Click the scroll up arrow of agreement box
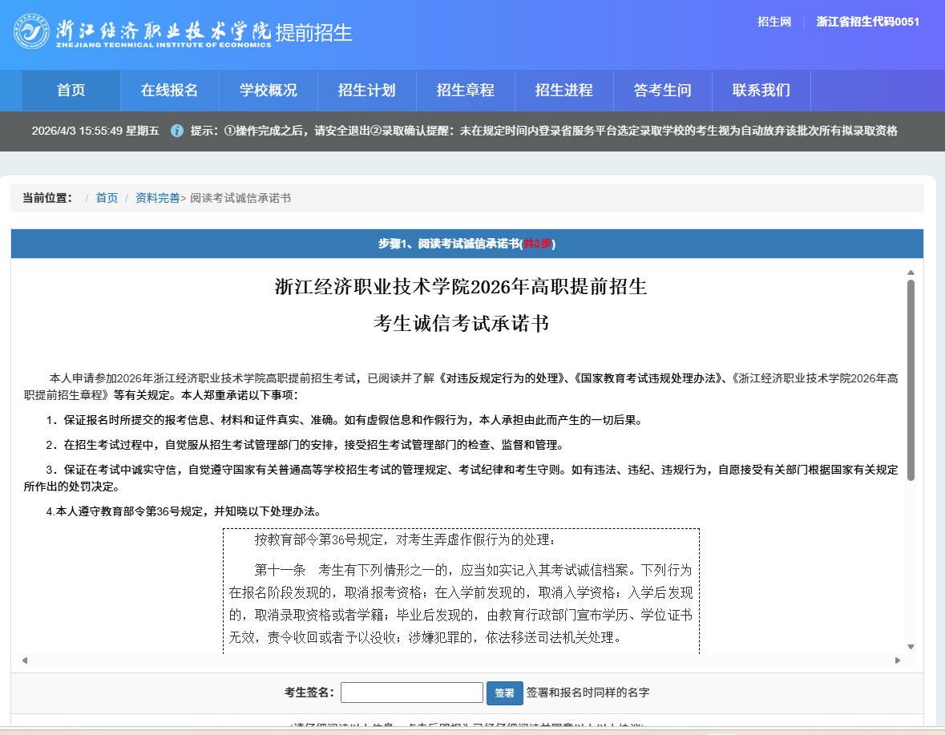Viewport: 945px width, 735px height. 911,273
